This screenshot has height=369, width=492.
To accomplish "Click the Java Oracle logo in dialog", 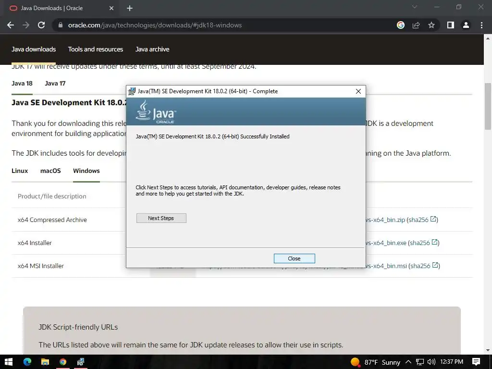I will tap(156, 111).
